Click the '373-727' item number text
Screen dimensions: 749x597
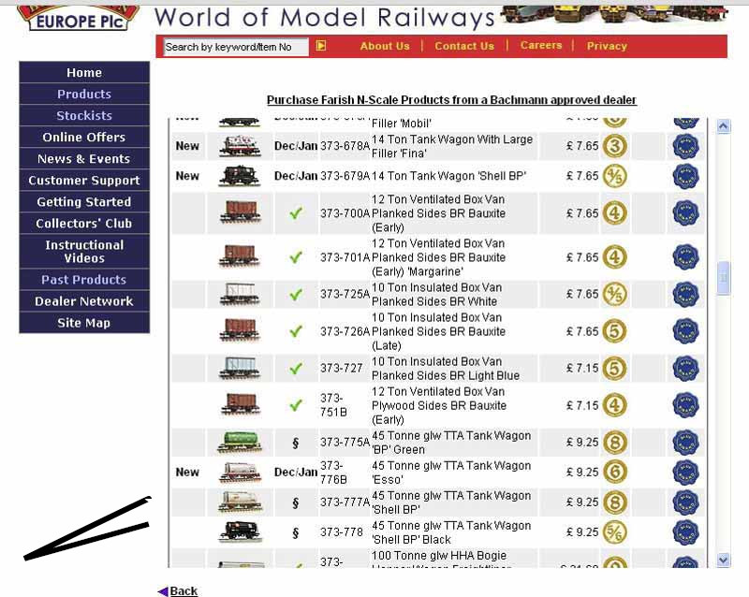341,369
